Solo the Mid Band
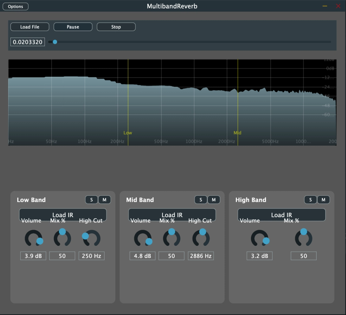The height and width of the screenshot is (315, 346). 201,200
